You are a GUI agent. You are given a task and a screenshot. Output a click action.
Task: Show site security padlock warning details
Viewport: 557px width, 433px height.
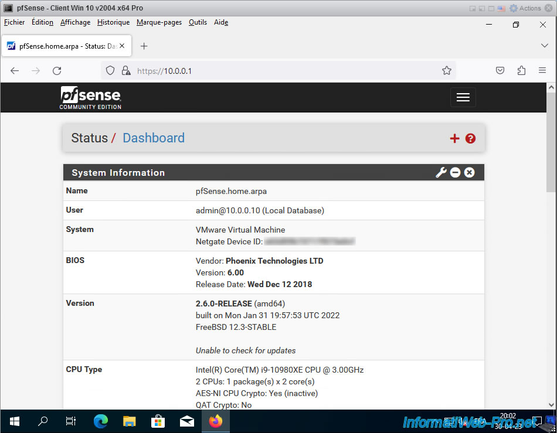tap(125, 71)
